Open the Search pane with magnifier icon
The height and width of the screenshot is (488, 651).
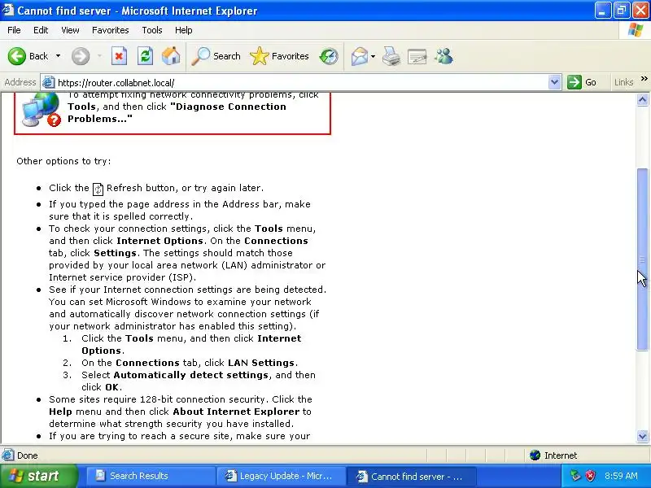click(216, 56)
